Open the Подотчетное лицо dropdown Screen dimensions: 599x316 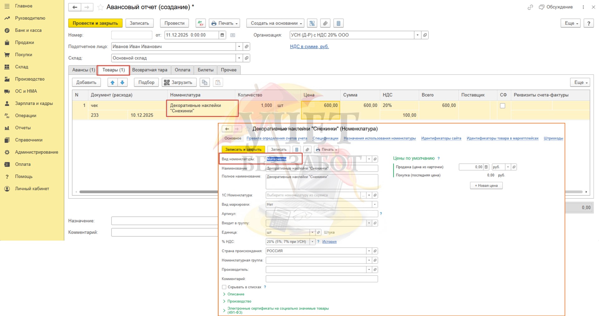point(239,47)
